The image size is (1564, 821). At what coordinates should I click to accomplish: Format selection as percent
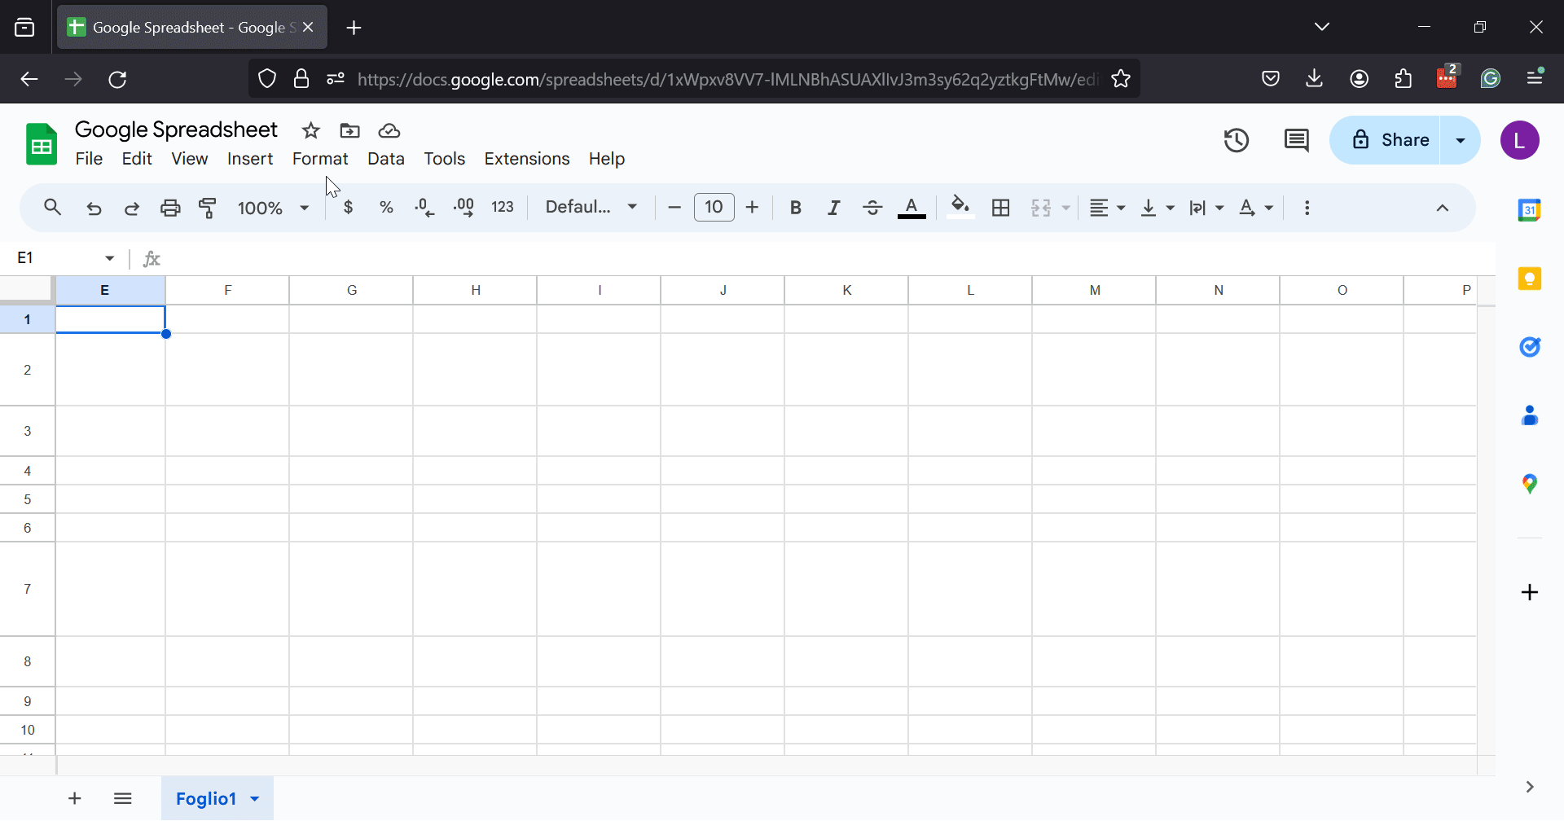(386, 208)
